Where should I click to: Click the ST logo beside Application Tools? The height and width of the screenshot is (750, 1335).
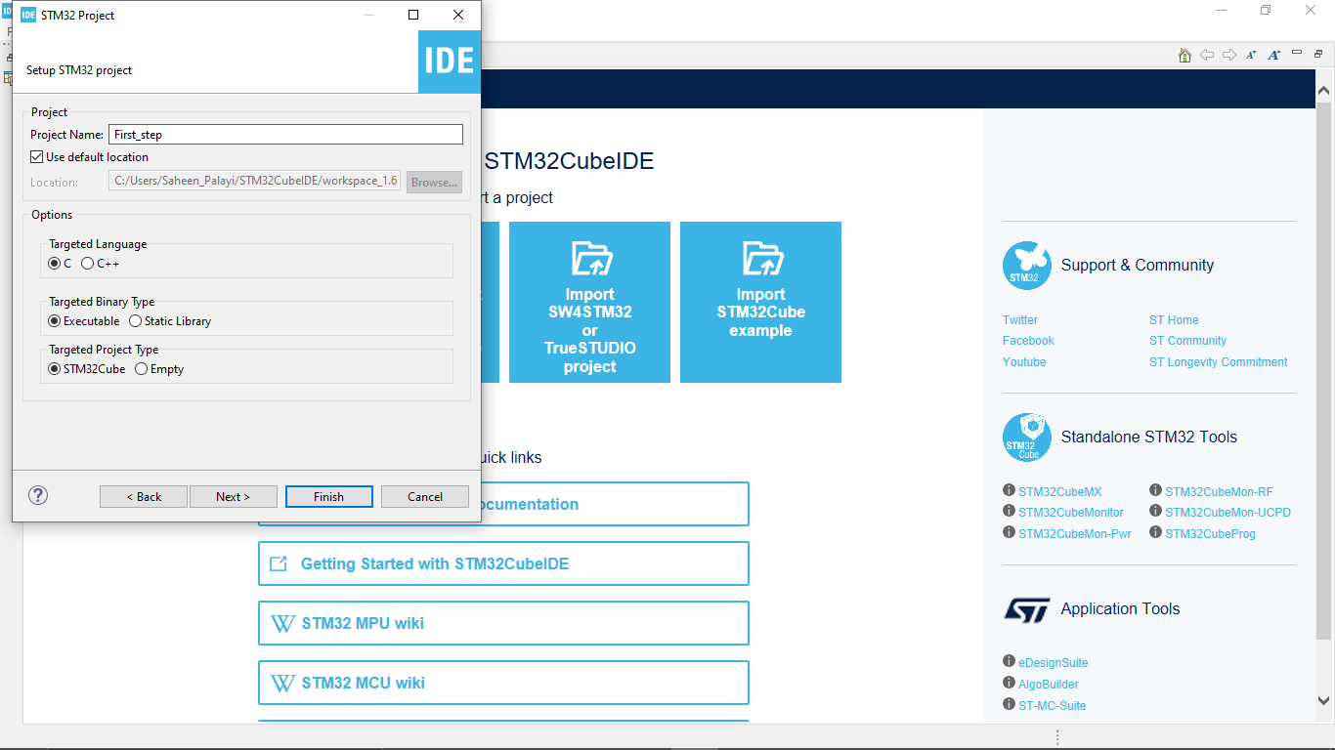pyautogui.click(x=1026, y=609)
